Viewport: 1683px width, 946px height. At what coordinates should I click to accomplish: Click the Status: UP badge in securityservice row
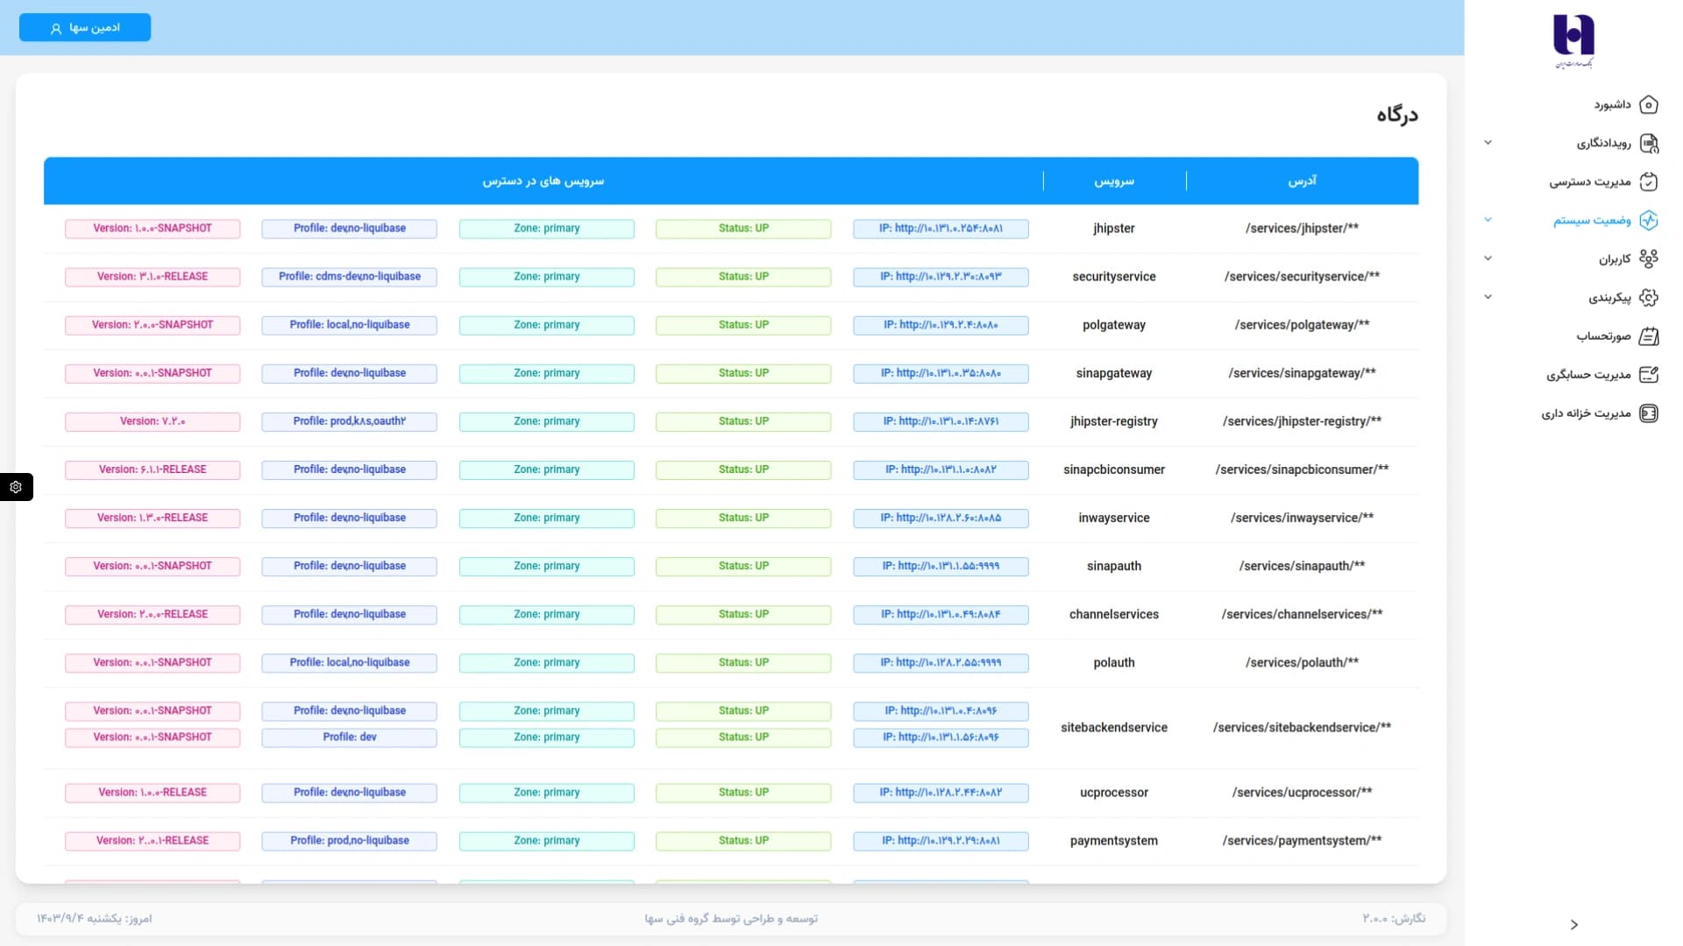(743, 277)
